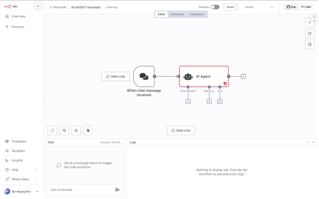The width and height of the screenshot is (319, 199).
Task: Collapse the left sidebar arrow
Action: [x=44, y=101]
